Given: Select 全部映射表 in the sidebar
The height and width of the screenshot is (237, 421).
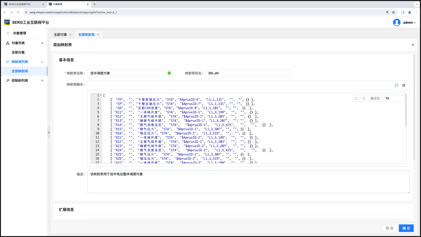Looking at the screenshot, I should click(x=20, y=71).
